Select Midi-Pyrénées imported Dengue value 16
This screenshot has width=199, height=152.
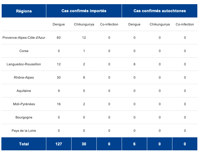coord(59,104)
